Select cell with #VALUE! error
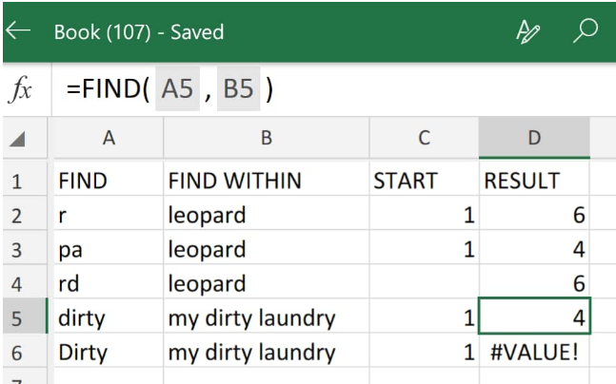Screen dimensions: 616x384 tap(534, 352)
